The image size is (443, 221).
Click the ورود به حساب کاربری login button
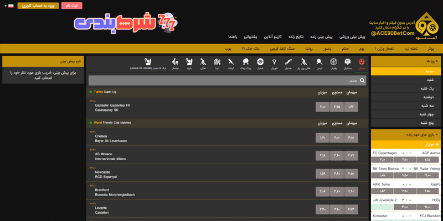coord(38,6)
